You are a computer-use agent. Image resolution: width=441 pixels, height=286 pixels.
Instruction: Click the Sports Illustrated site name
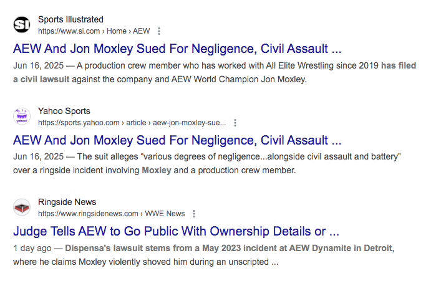coord(70,19)
